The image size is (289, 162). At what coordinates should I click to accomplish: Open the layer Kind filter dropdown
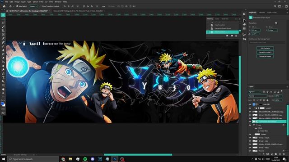pos(255,92)
